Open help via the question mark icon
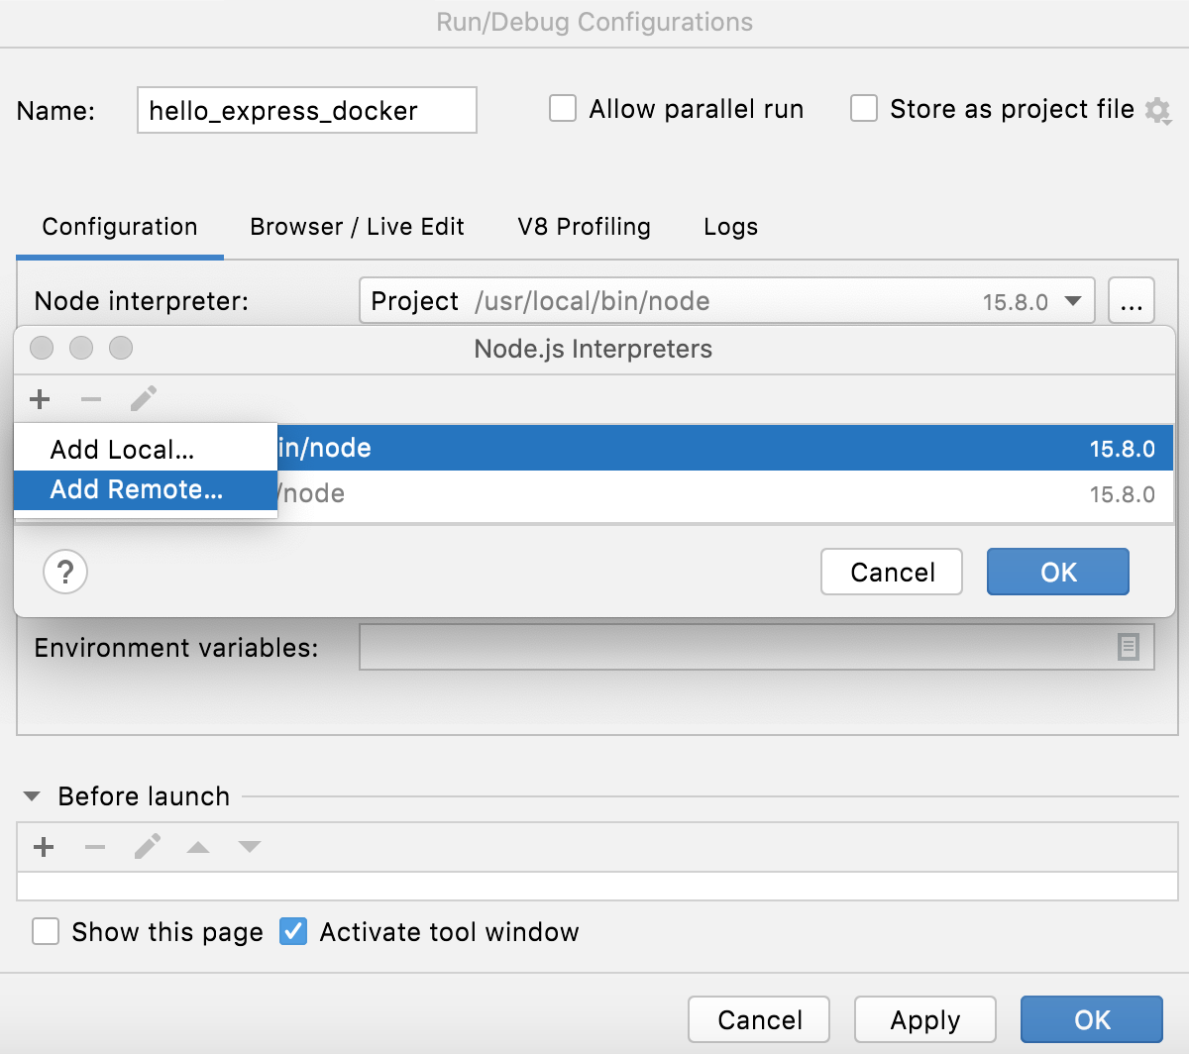Viewport: 1189px width, 1054px height. pyautogui.click(x=64, y=572)
